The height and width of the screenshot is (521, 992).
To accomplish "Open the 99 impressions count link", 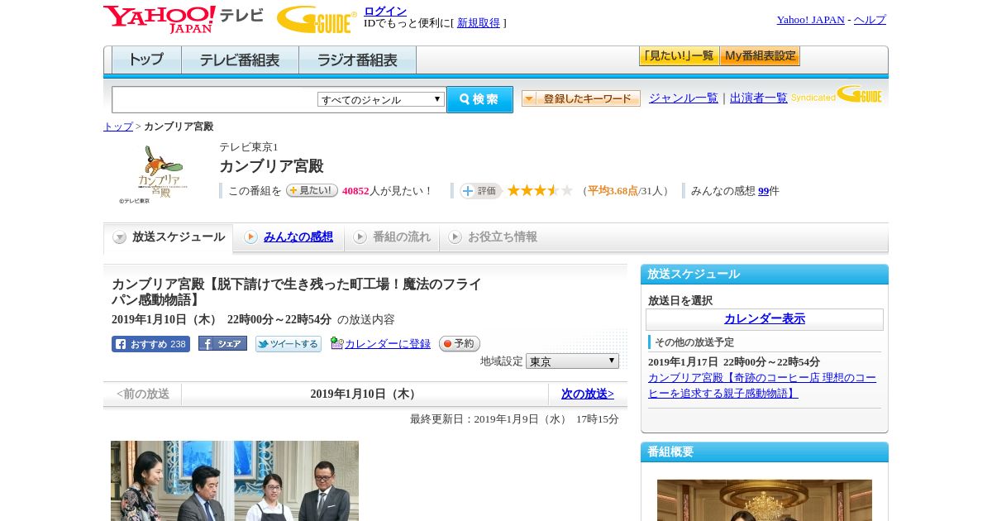I will coord(763,191).
